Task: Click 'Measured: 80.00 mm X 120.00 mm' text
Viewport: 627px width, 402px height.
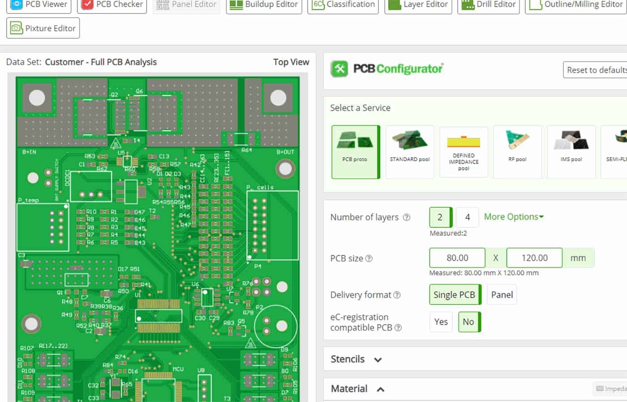Action: [484, 273]
